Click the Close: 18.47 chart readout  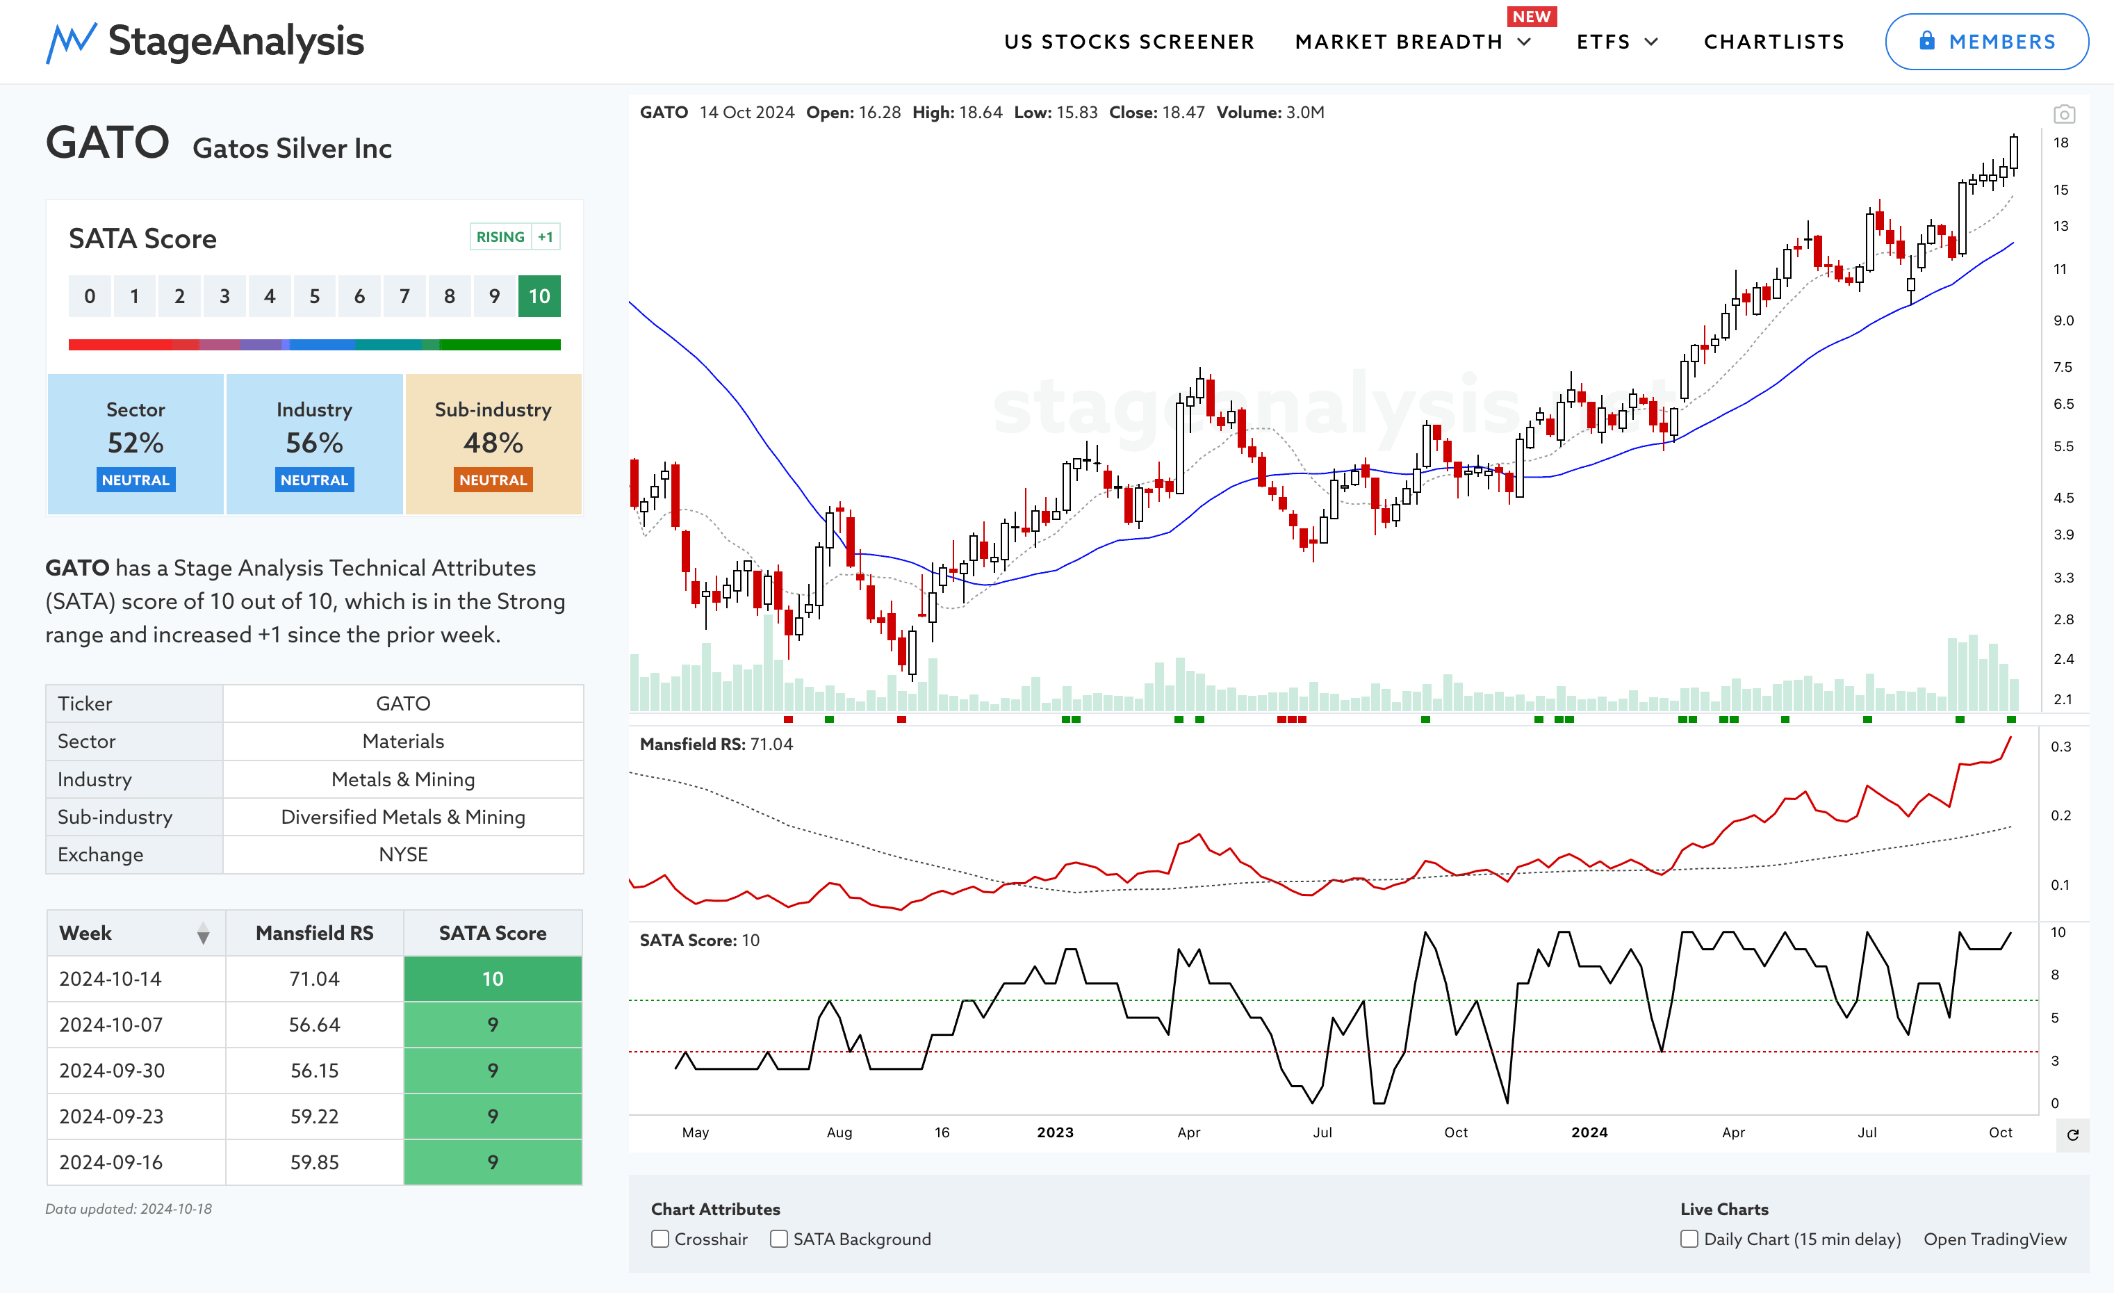(x=1156, y=113)
